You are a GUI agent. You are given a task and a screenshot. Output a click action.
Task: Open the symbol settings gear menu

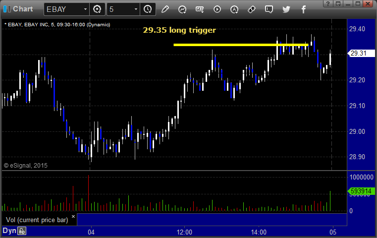(x=97, y=9)
